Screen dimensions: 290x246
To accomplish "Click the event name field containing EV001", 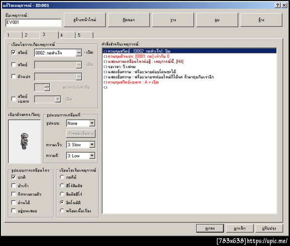I will (33, 23).
